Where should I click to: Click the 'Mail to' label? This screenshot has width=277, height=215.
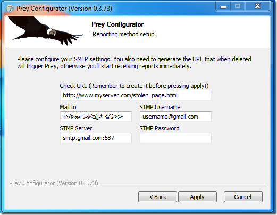68,107
